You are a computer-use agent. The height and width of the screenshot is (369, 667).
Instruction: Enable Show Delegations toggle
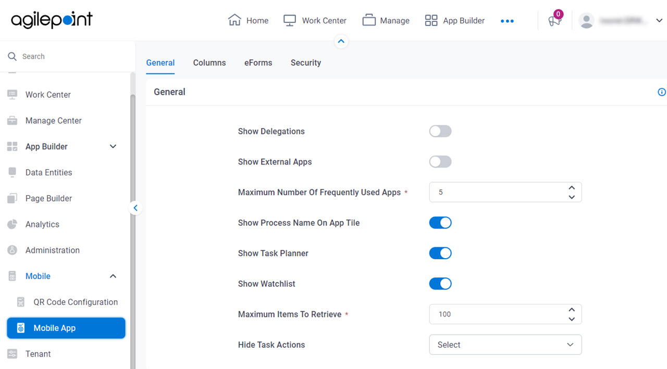coord(440,131)
